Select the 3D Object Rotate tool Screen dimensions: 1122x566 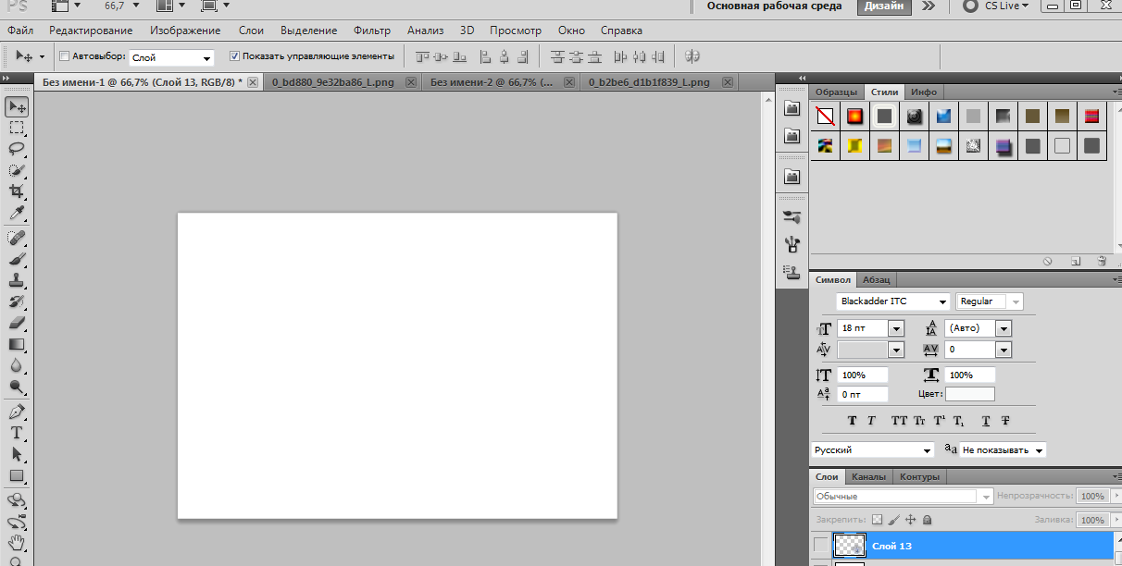(17, 500)
